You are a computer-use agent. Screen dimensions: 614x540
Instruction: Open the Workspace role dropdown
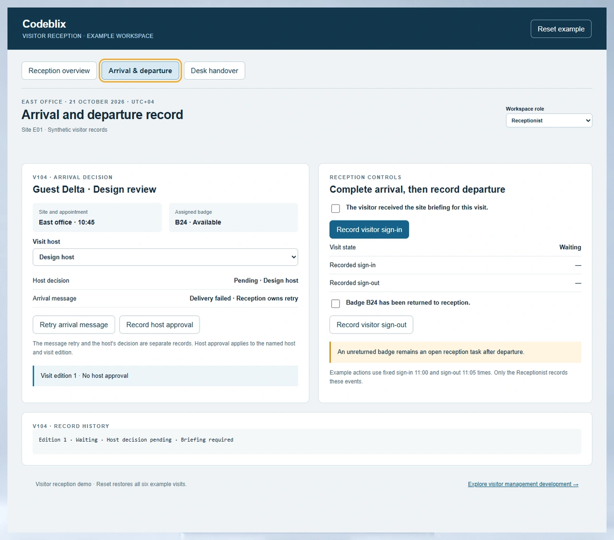[549, 121]
